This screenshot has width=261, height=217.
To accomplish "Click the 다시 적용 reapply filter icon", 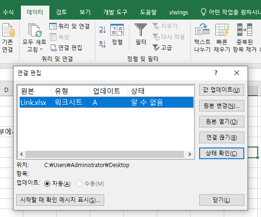I will point(156,37).
